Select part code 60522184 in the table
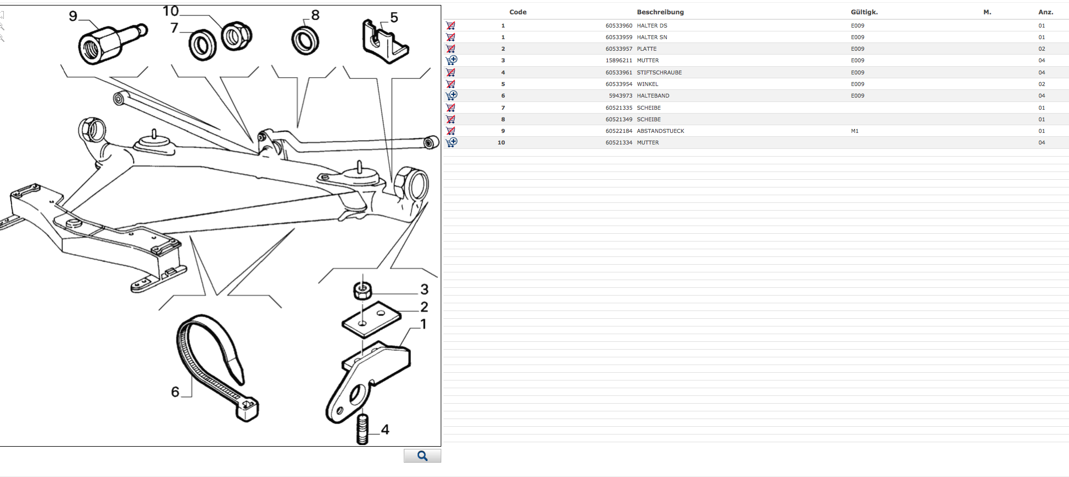 pos(618,131)
